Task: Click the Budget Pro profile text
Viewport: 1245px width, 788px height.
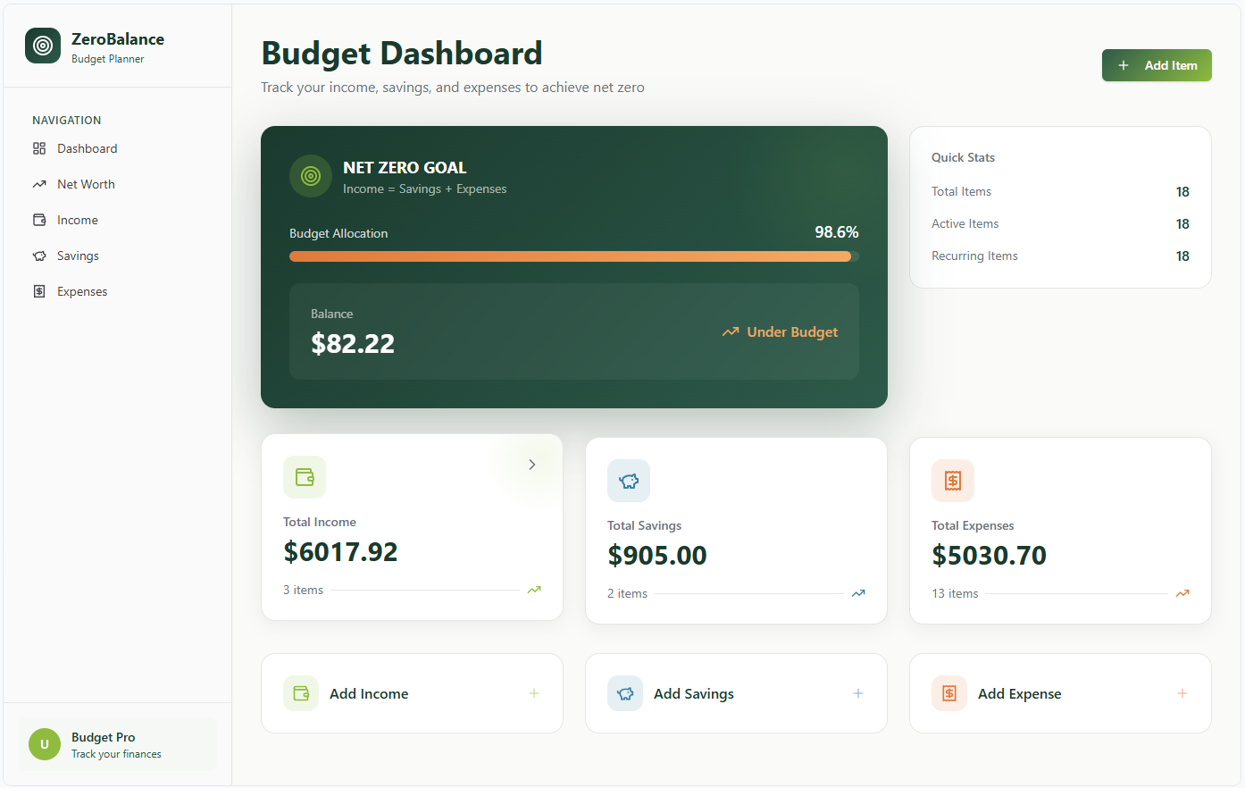Action: [x=104, y=737]
